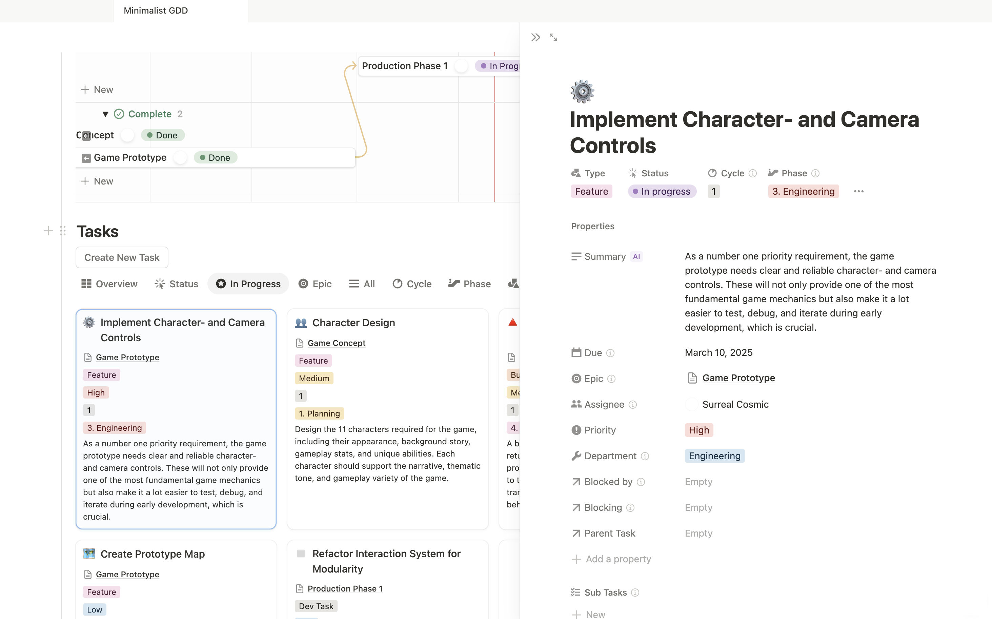Open Game Prototype link on Create Prototype Map card
Viewport: 992px width, 619px height.
pyautogui.click(x=127, y=574)
